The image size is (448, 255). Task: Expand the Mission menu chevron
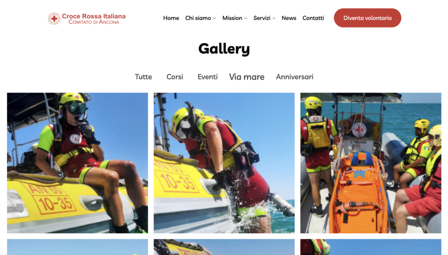(246, 18)
